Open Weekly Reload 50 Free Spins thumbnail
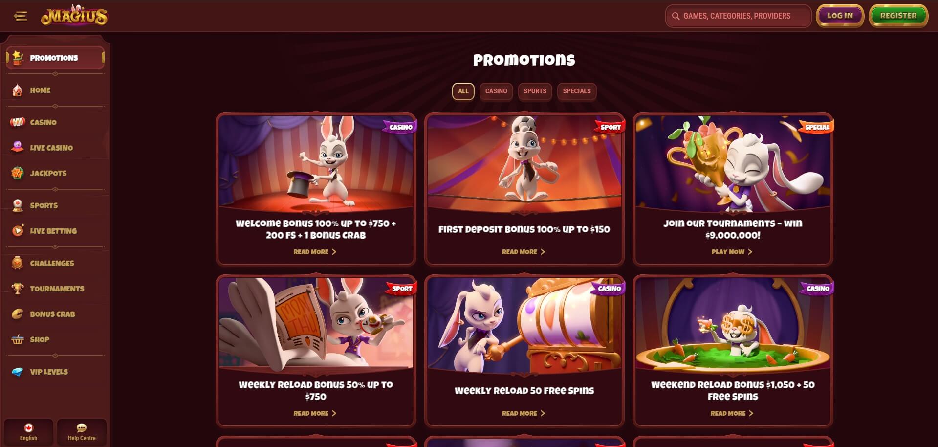938x447 pixels. (524, 324)
